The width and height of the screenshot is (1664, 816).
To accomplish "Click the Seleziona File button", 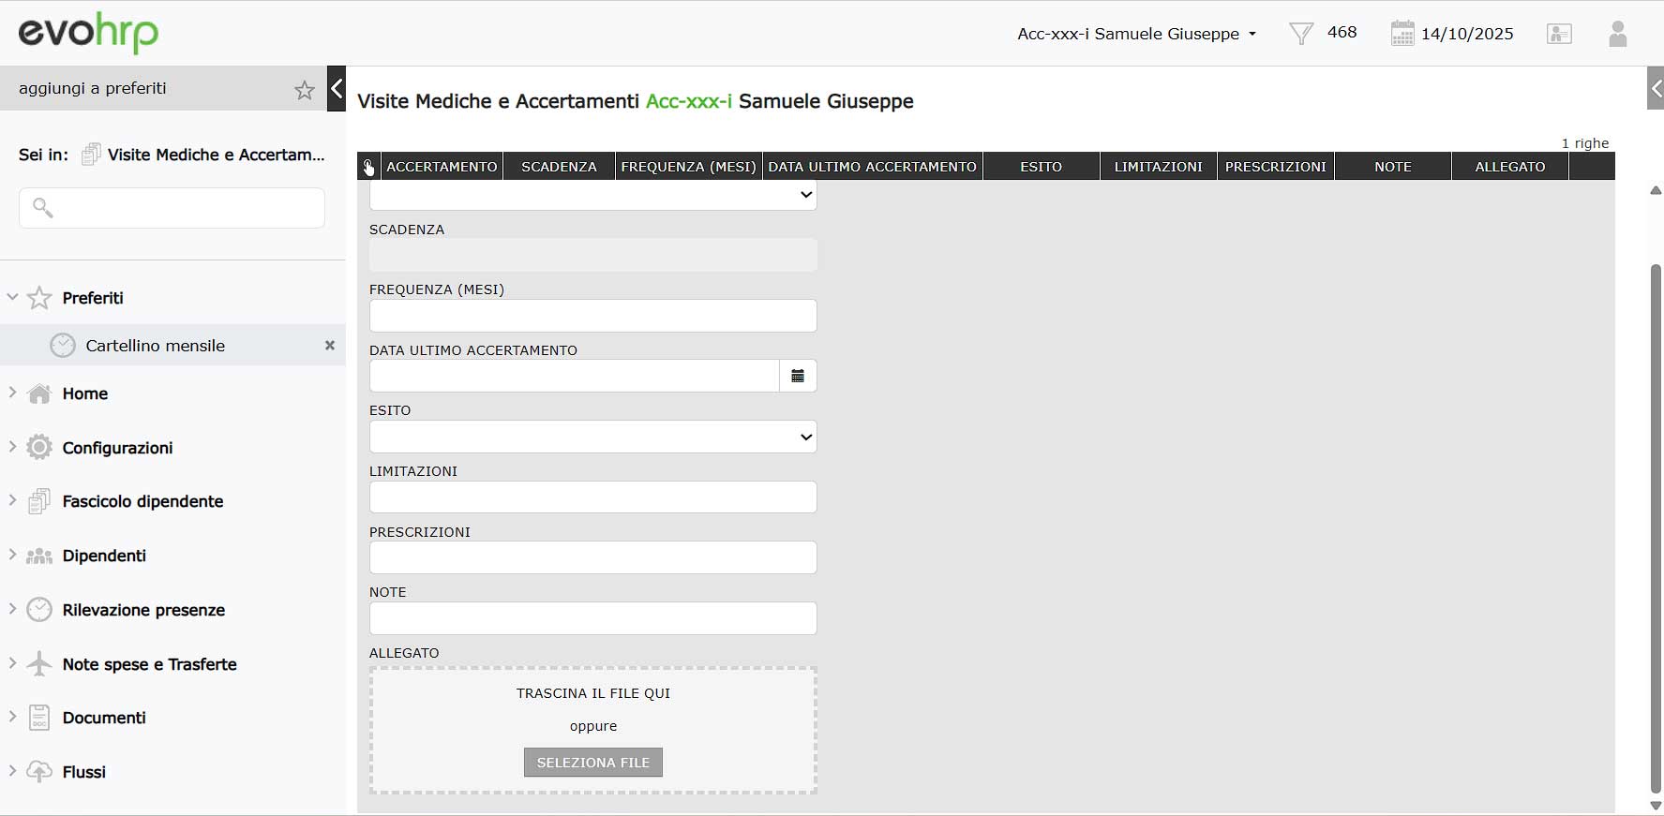I will pos(592,763).
